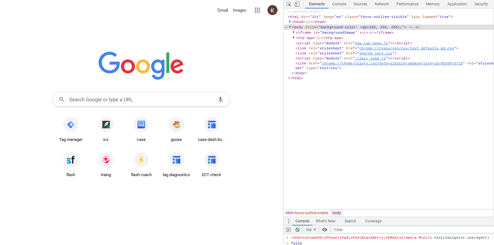Expand collapsed head contents ellipsis
Screen dimensions: 494x245
click(308, 22)
